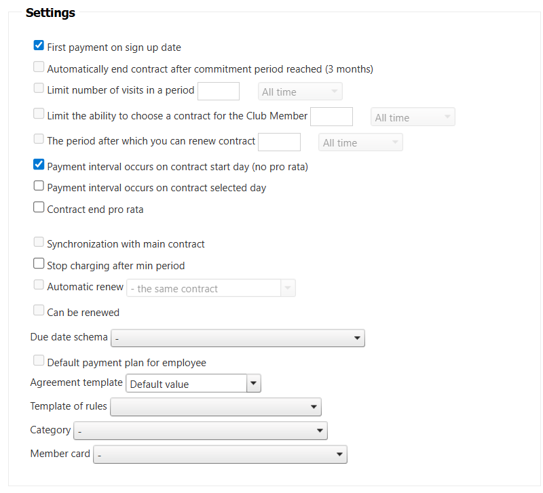
Task: Click the renew contract period input field
Action: click(x=279, y=142)
